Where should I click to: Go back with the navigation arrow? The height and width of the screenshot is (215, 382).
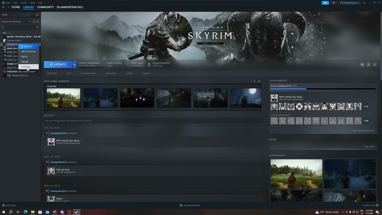click(x=3, y=7)
